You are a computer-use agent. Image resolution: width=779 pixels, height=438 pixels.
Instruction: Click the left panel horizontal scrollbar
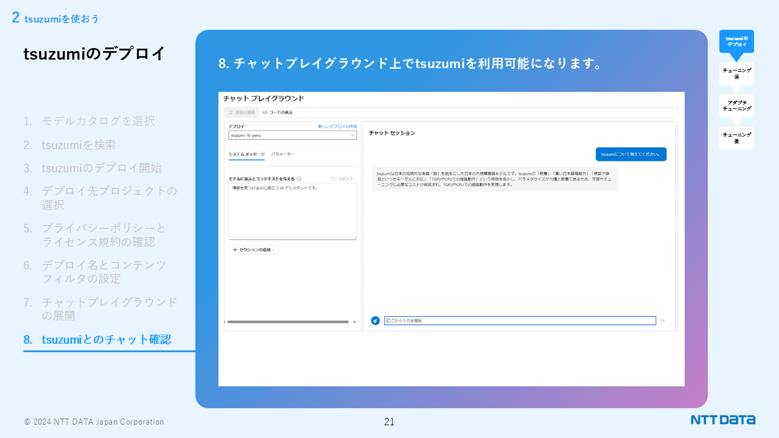[x=288, y=321]
